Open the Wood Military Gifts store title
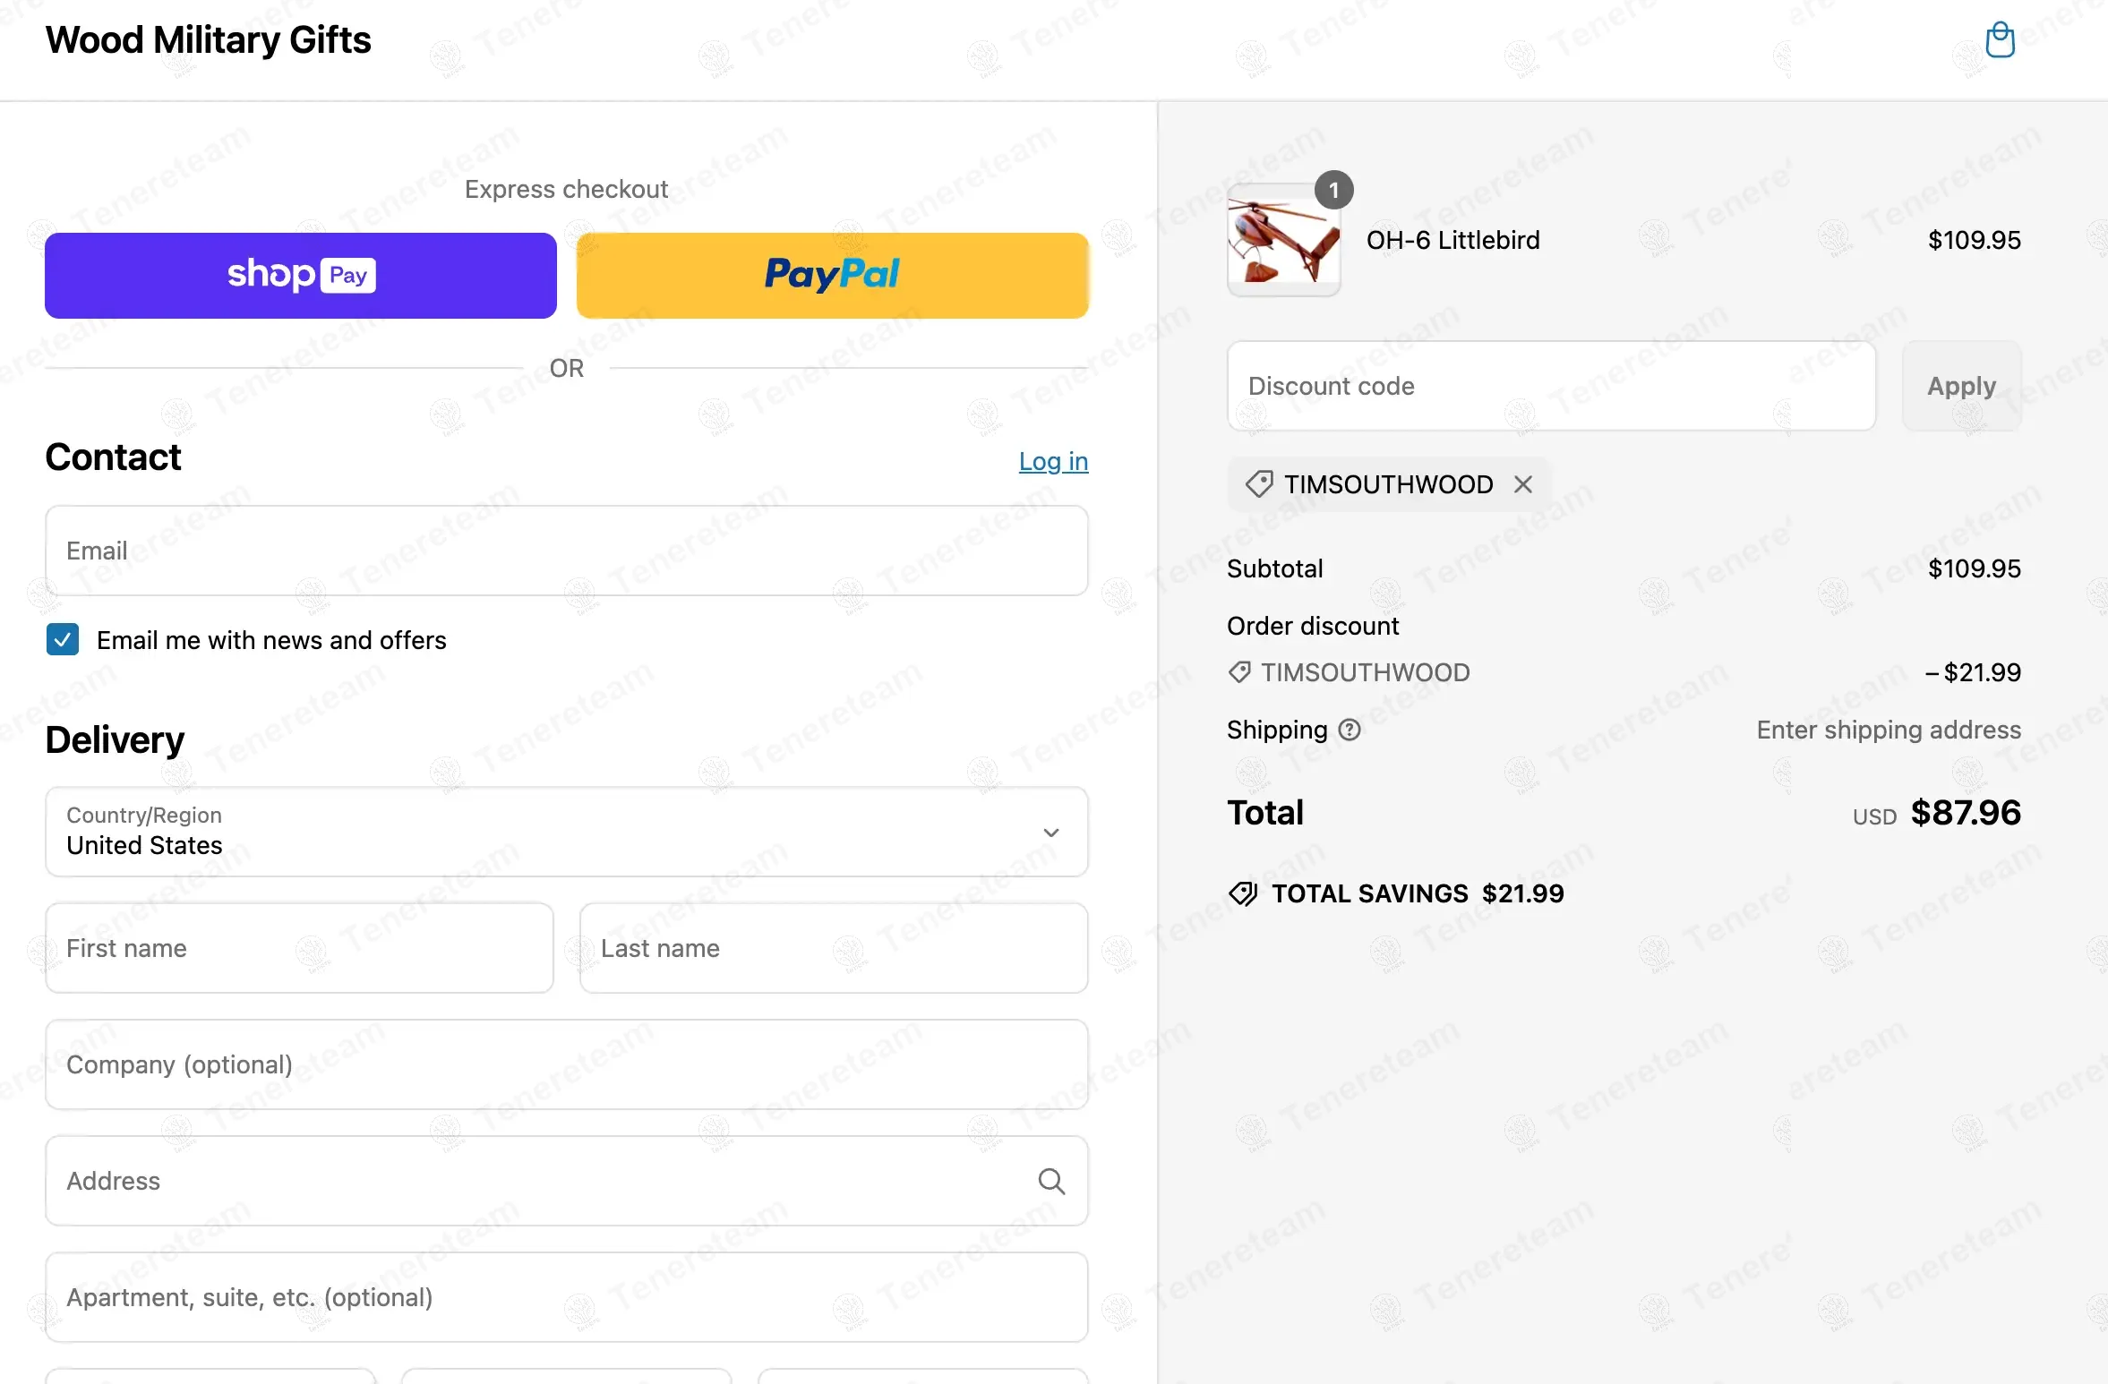 coord(208,40)
